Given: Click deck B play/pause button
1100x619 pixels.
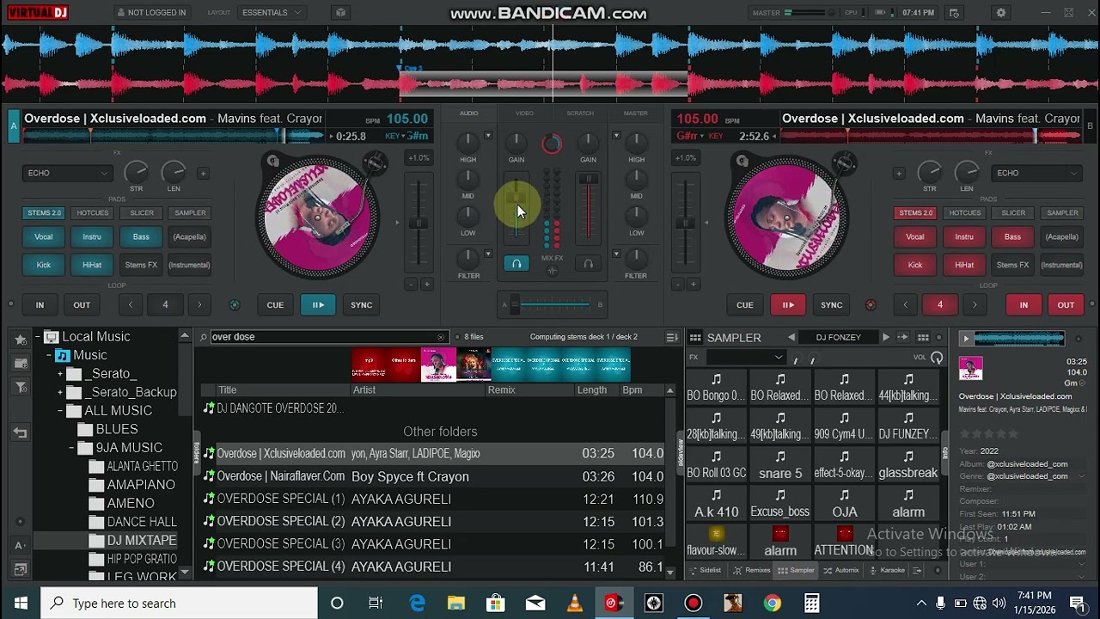Looking at the screenshot, I should pyautogui.click(x=788, y=305).
